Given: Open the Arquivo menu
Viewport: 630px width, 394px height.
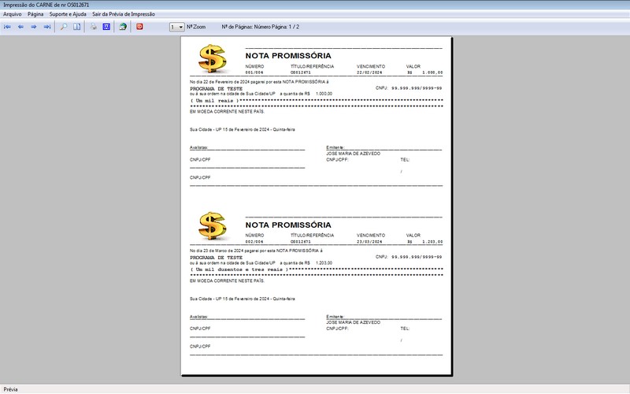Looking at the screenshot, I should point(13,14).
